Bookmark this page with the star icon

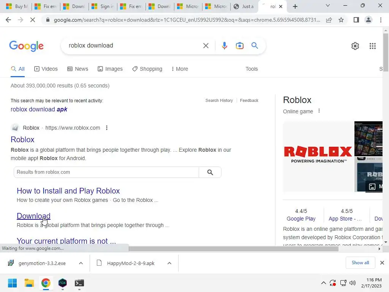click(x=341, y=20)
